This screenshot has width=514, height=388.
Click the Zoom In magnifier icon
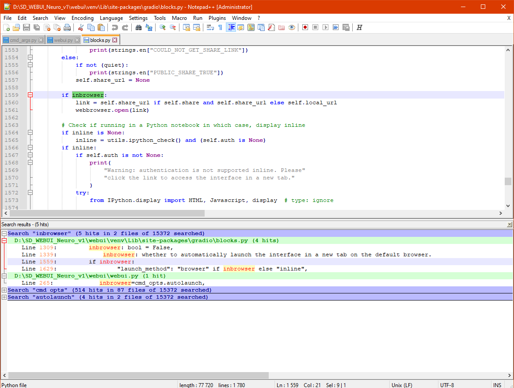click(x=162, y=27)
